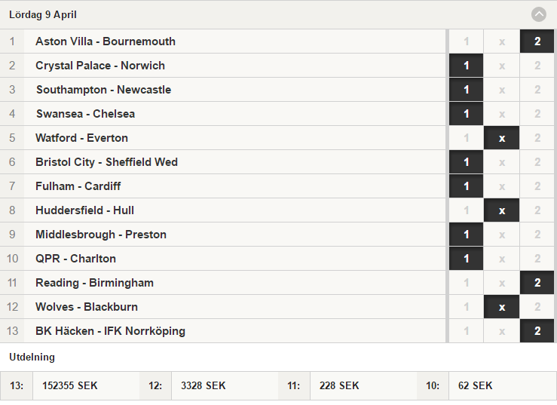Select x for Fulham - Cardiff
The width and height of the screenshot is (557, 405).
[x=501, y=186]
